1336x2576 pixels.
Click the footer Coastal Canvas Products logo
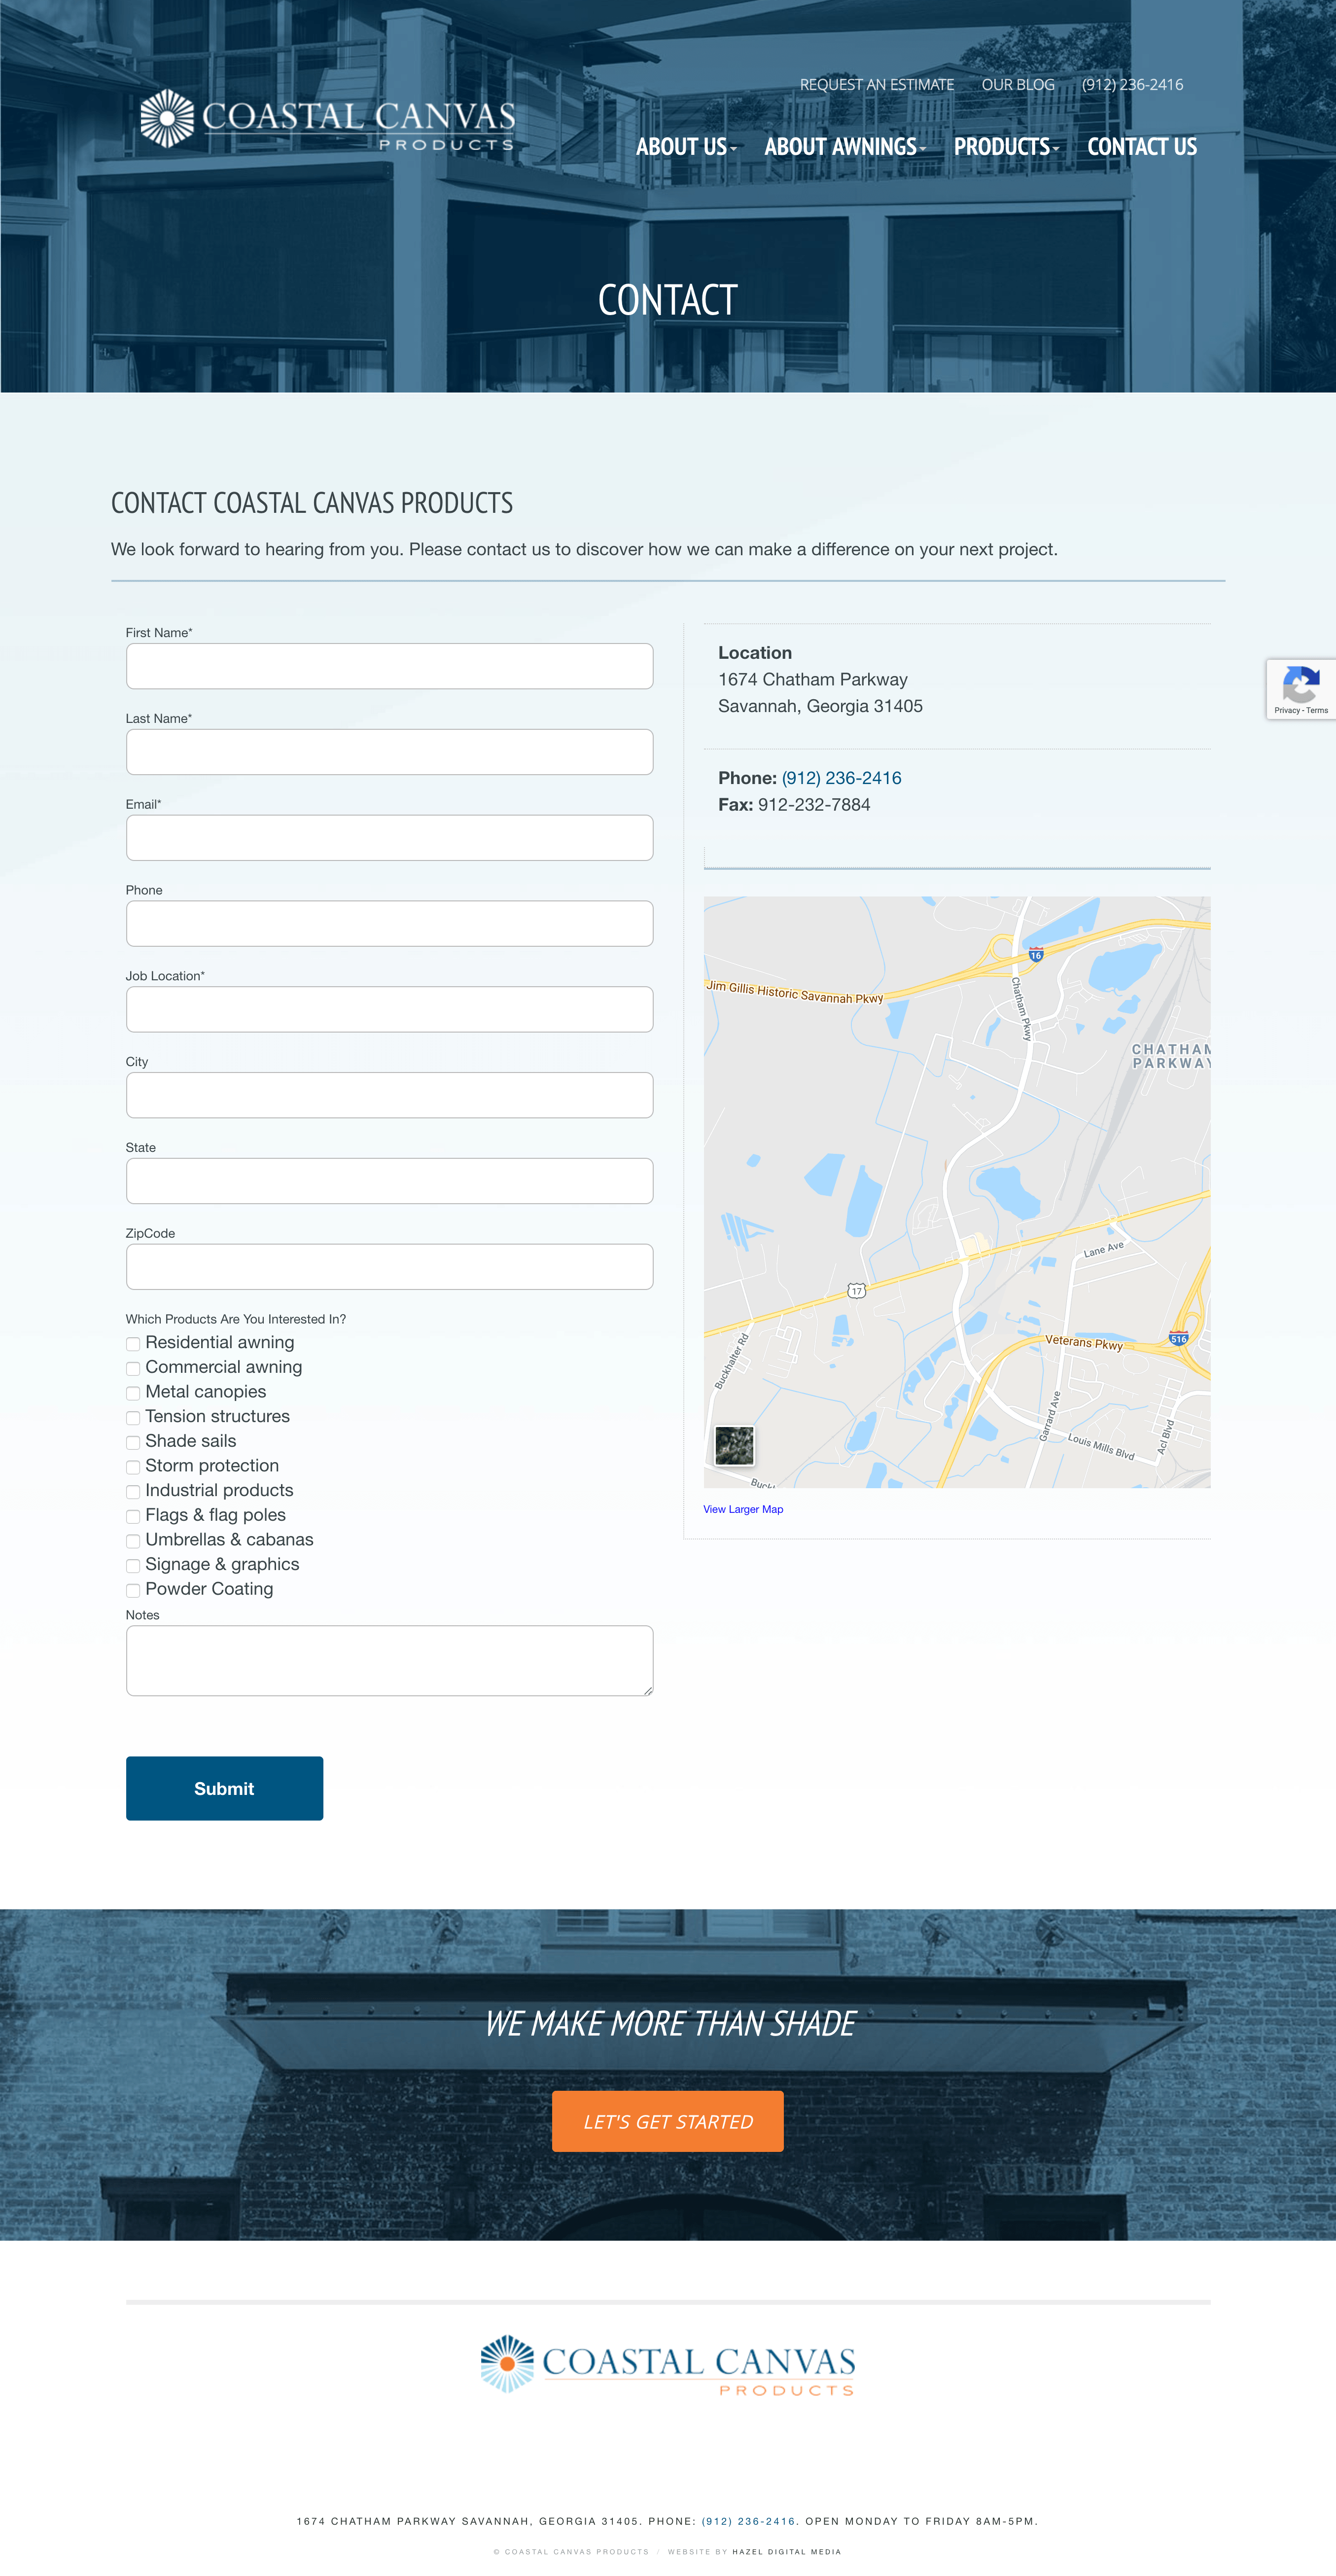click(x=668, y=2364)
